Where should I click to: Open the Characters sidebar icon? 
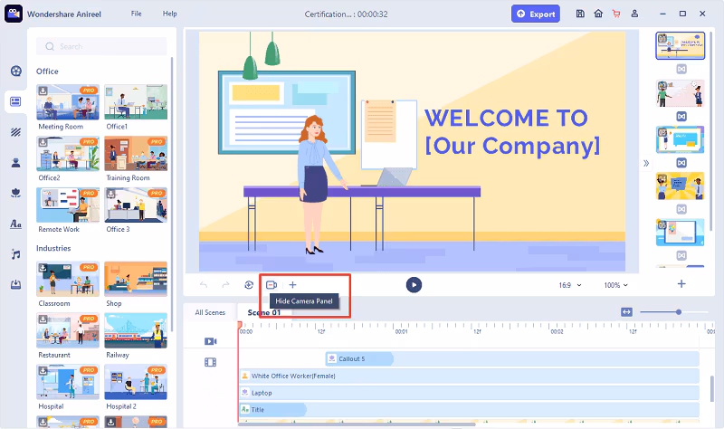point(15,163)
